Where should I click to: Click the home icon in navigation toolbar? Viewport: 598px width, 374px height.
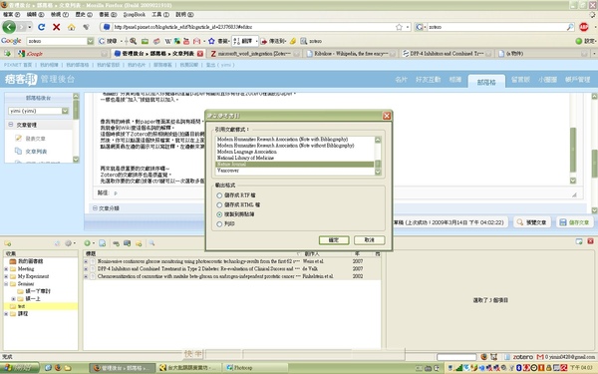pos(71,27)
